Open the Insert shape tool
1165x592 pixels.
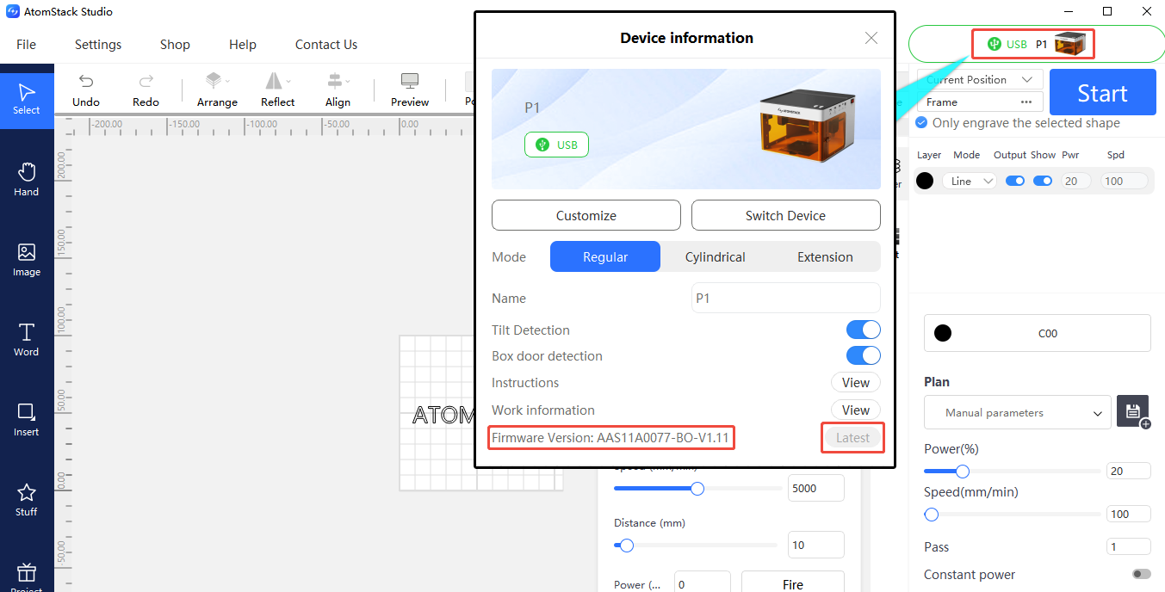(27, 419)
